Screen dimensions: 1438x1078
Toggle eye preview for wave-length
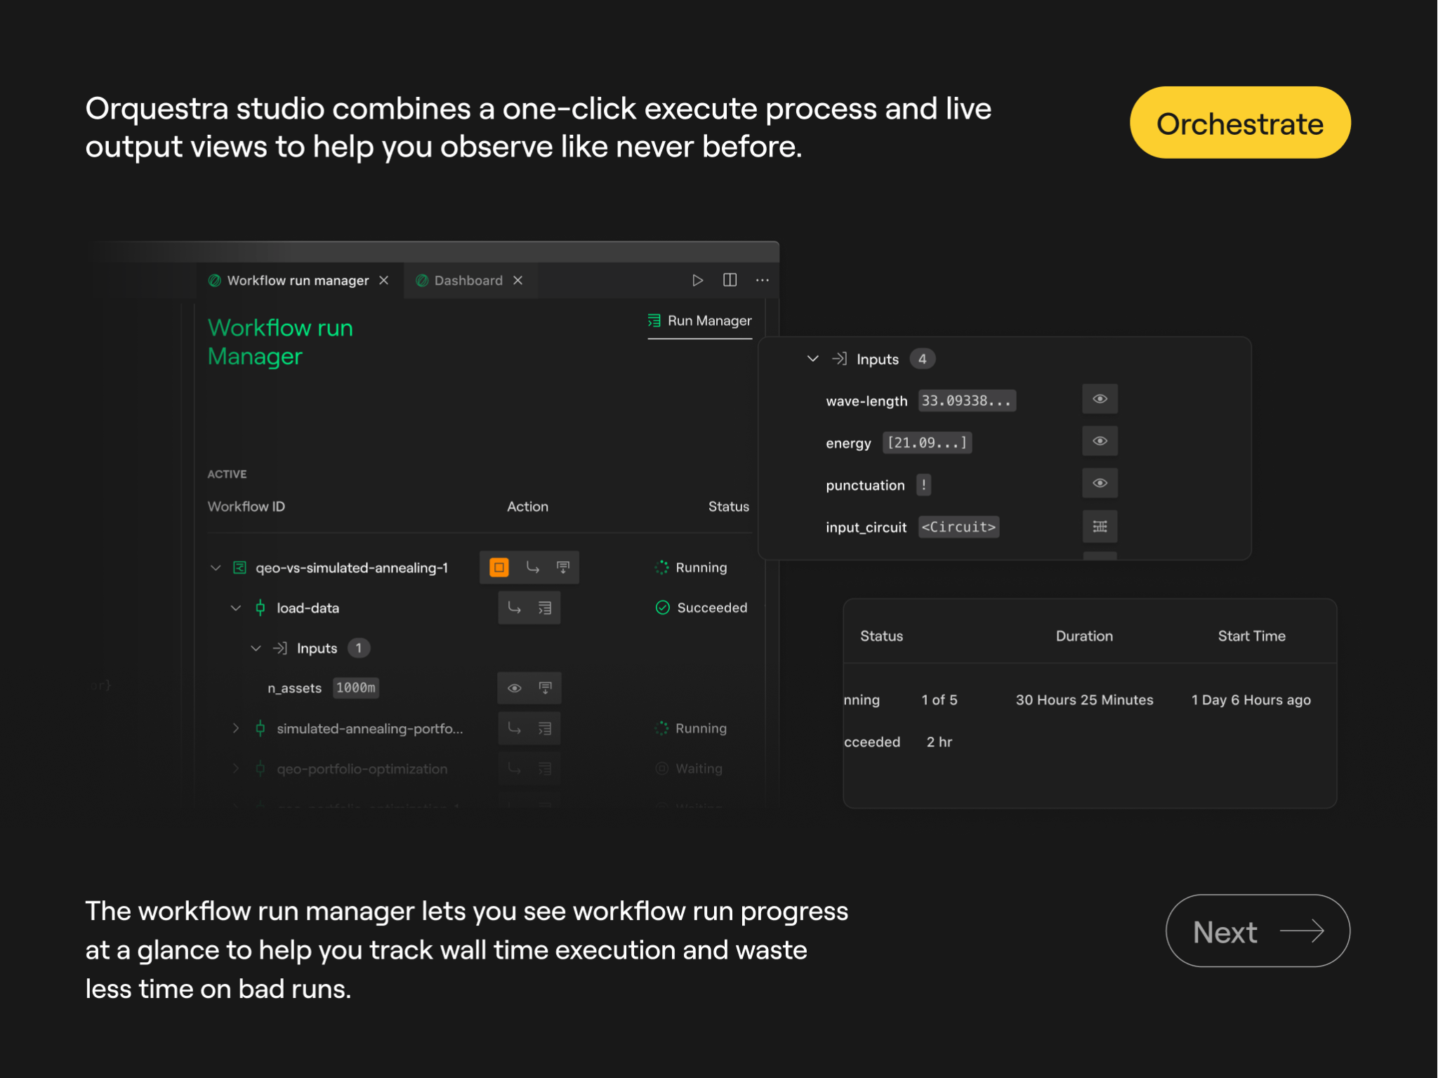pos(1100,399)
